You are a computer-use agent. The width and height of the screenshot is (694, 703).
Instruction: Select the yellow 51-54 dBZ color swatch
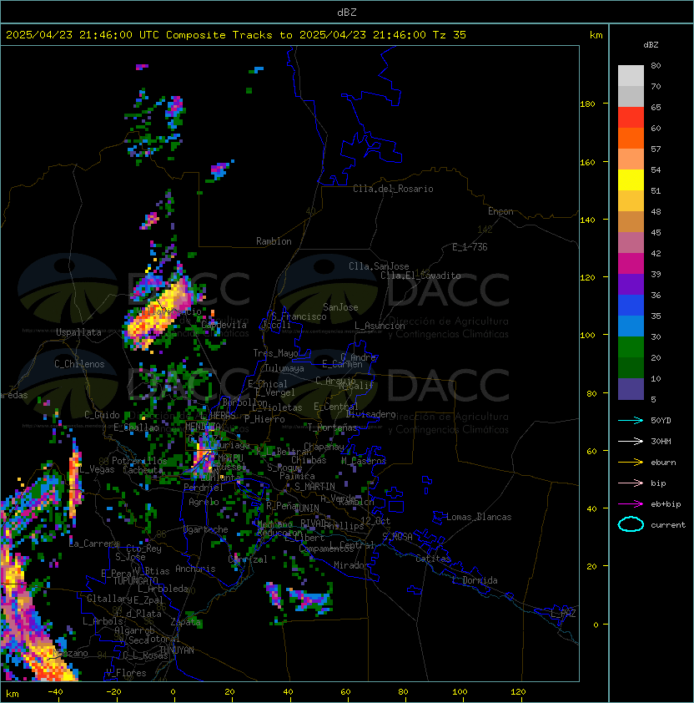(631, 180)
